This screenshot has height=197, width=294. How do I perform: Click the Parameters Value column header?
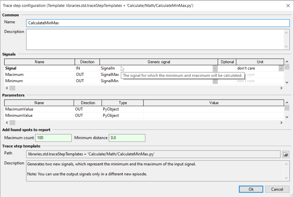214,103
